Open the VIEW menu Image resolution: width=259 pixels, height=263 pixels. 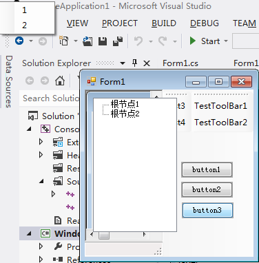point(77,23)
